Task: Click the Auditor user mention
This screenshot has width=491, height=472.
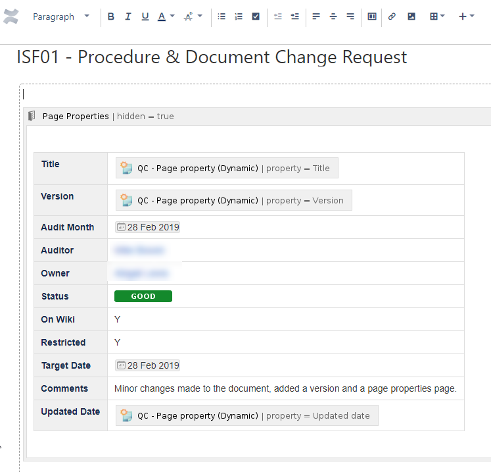Action: 139,250
